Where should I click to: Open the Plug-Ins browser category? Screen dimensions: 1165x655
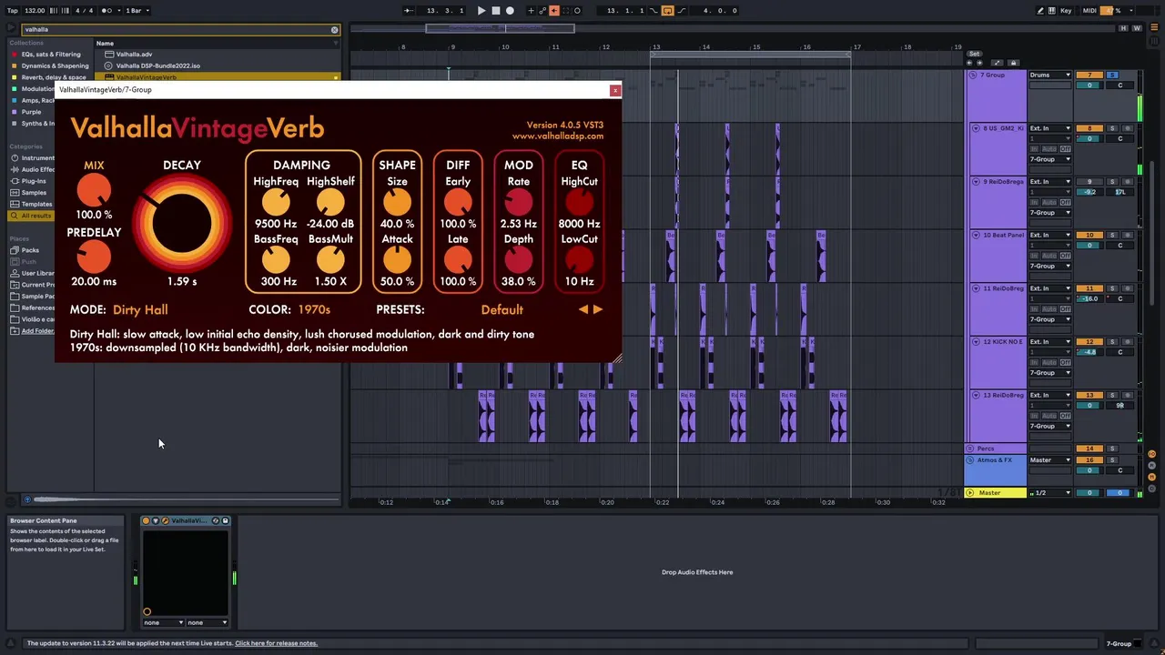coord(34,181)
